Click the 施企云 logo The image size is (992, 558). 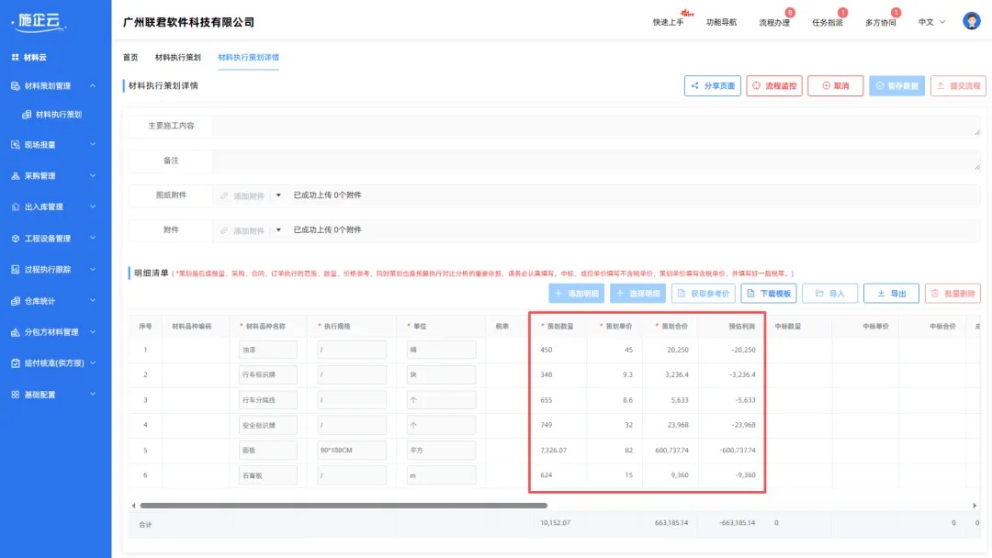coord(39,22)
